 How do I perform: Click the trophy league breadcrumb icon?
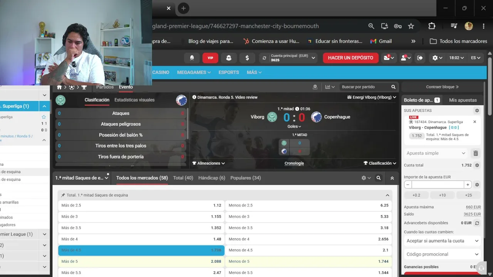pos(84,87)
